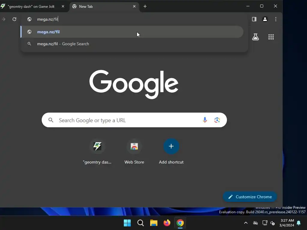Focus the Search Google or type a URL box
Image resolution: width=307 pixels, height=230 pixels.
(134, 120)
